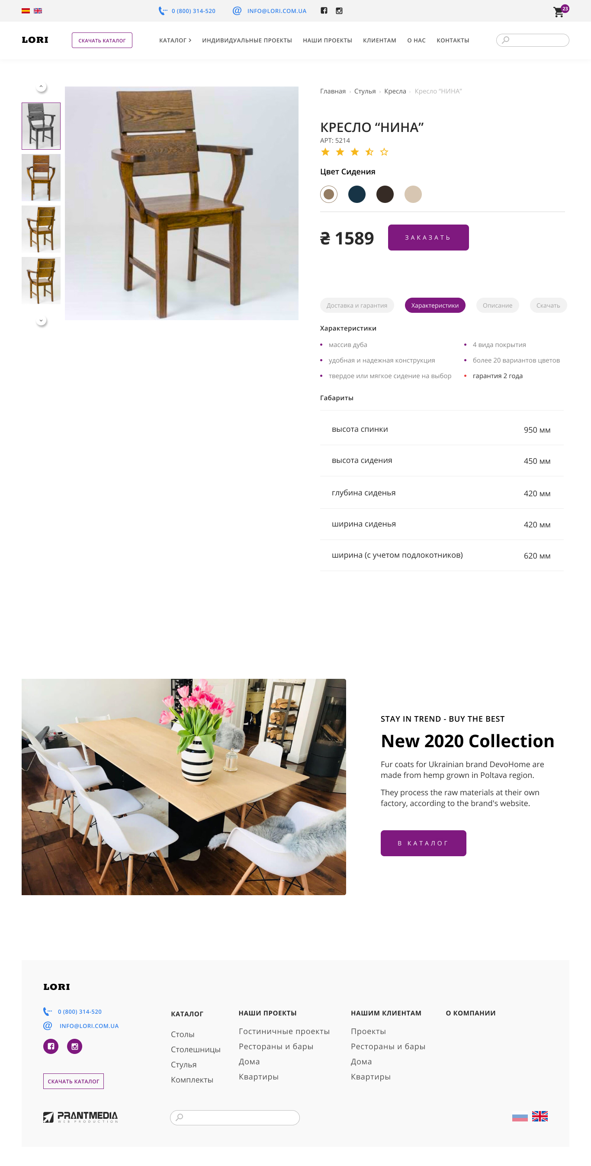Viewport: 591px width, 1166px height.
Task: Click the purple Instagram icon in footer
Action: 75,1046
